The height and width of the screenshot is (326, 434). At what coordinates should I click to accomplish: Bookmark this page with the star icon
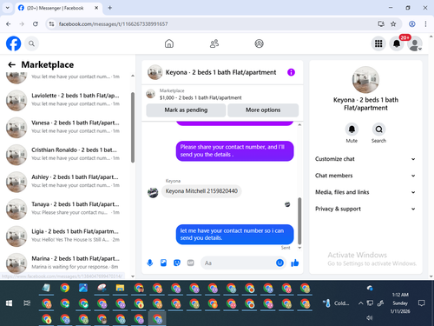(393, 24)
